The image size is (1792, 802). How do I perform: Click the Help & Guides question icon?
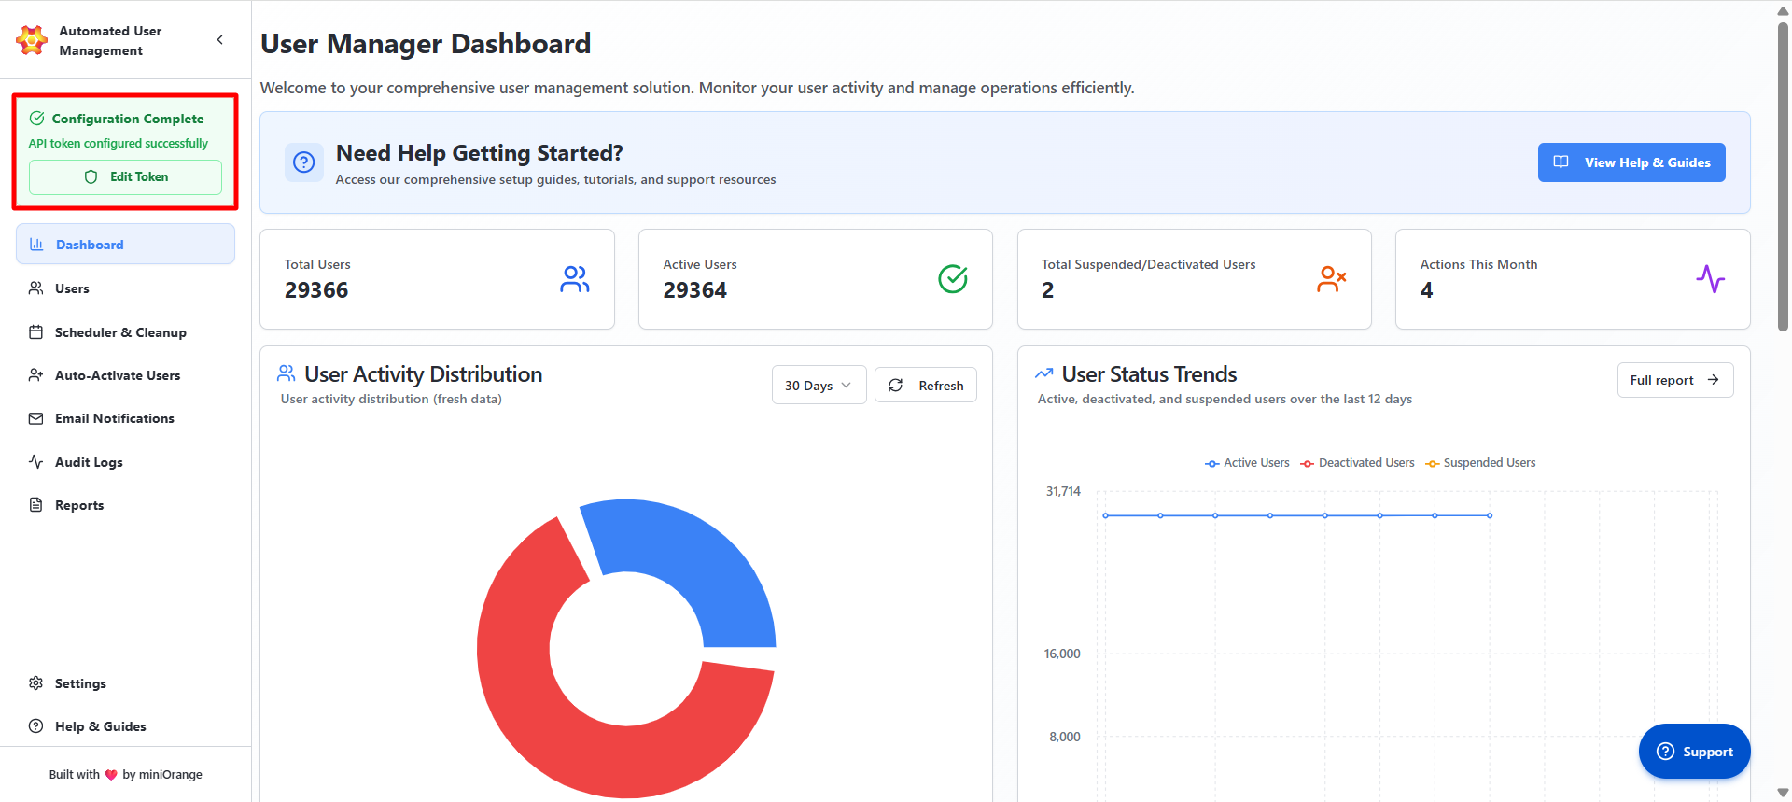tap(36, 726)
